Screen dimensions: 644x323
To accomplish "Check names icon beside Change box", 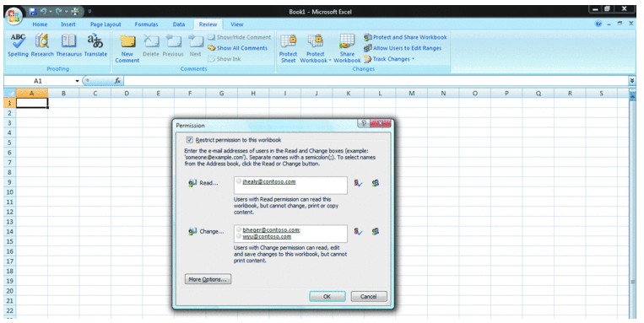I will point(358,232).
